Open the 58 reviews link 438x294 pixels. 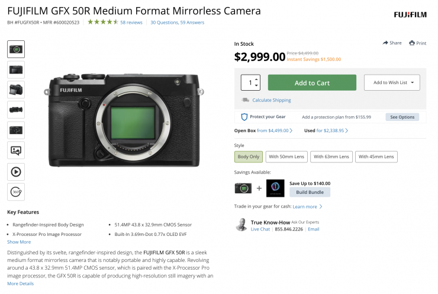131,23
